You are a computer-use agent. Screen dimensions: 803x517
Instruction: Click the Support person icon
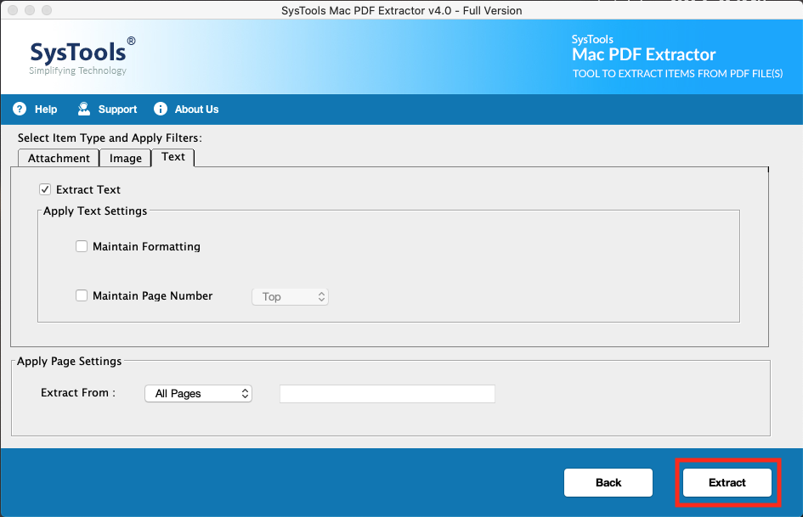(84, 109)
